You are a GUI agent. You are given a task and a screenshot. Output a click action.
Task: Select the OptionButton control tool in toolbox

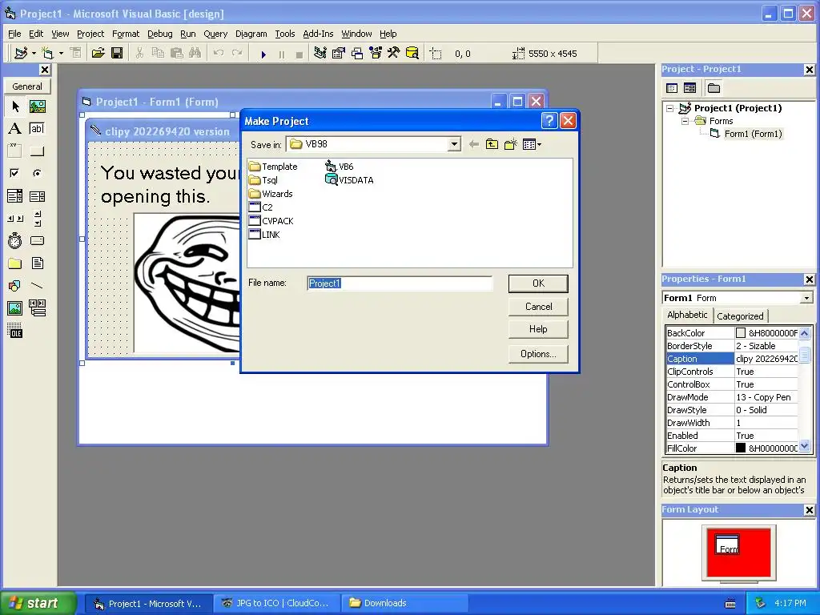coord(37,173)
